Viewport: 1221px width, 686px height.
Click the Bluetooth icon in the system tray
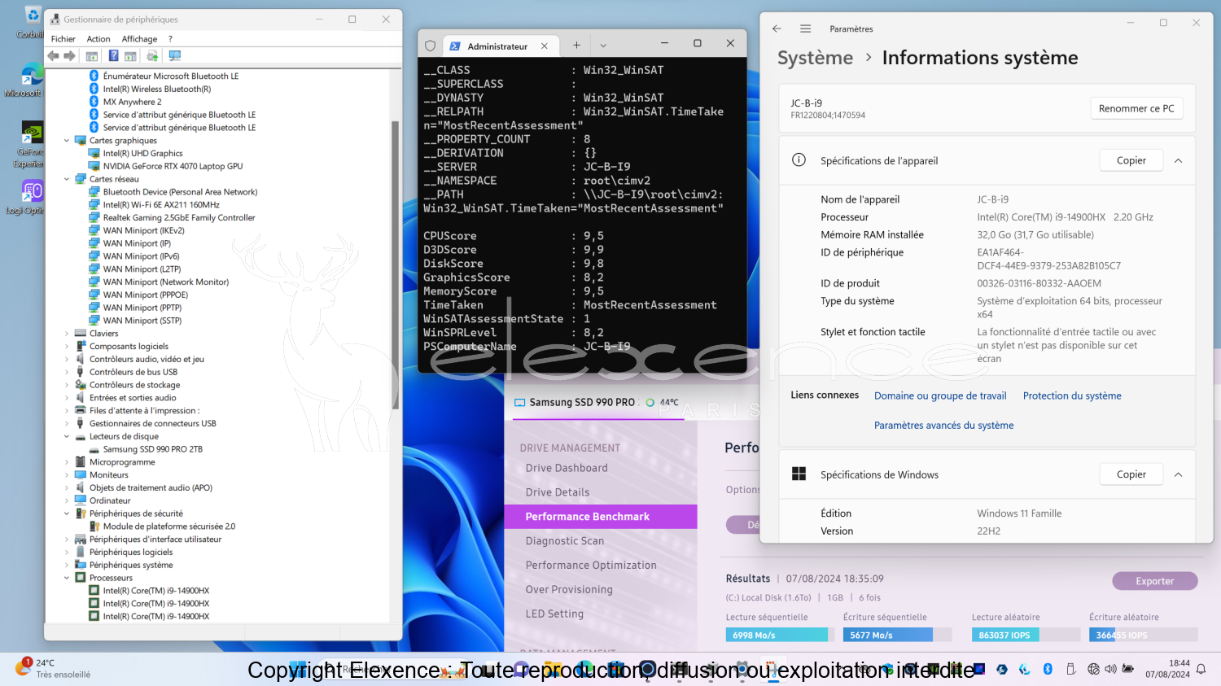click(x=1048, y=669)
